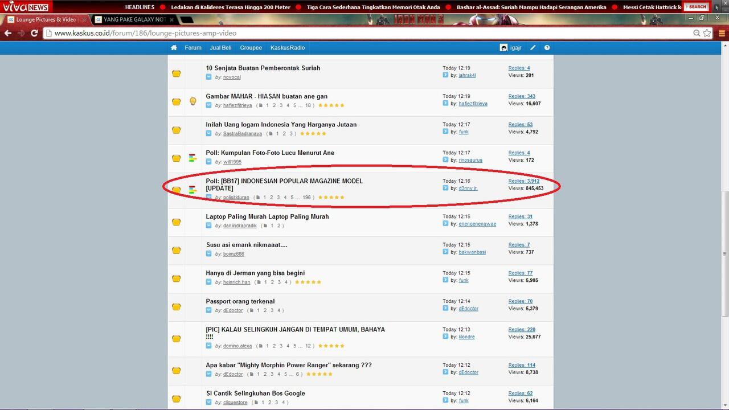Open the Replies: 220 link

coord(522,330)
